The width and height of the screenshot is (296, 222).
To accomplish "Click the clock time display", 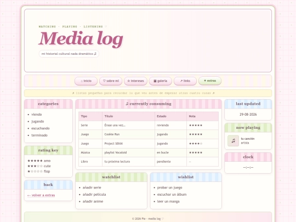I will 248,167.
